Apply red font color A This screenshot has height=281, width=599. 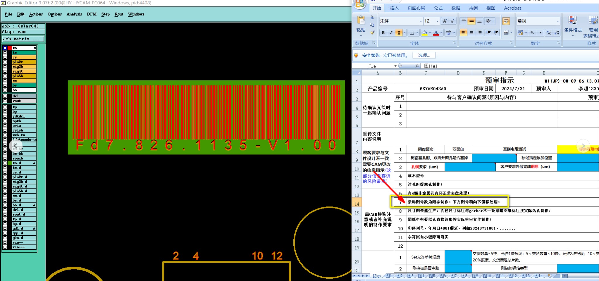pyautogui.click(x=436, y=33)
